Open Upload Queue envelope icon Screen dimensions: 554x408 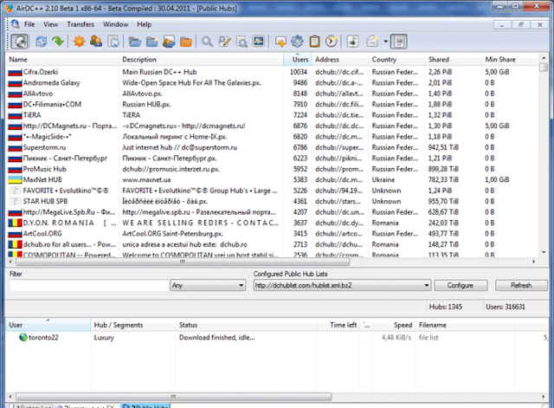169,42
